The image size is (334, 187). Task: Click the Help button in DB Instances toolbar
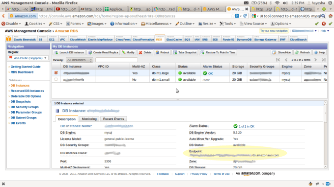pyautogui.click(x=320, y=52)
